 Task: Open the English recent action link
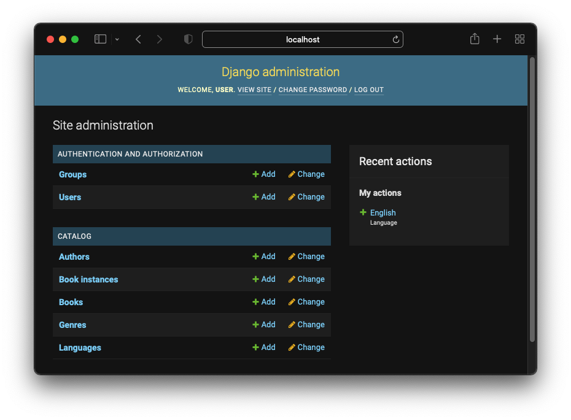[x=383, y=212]
